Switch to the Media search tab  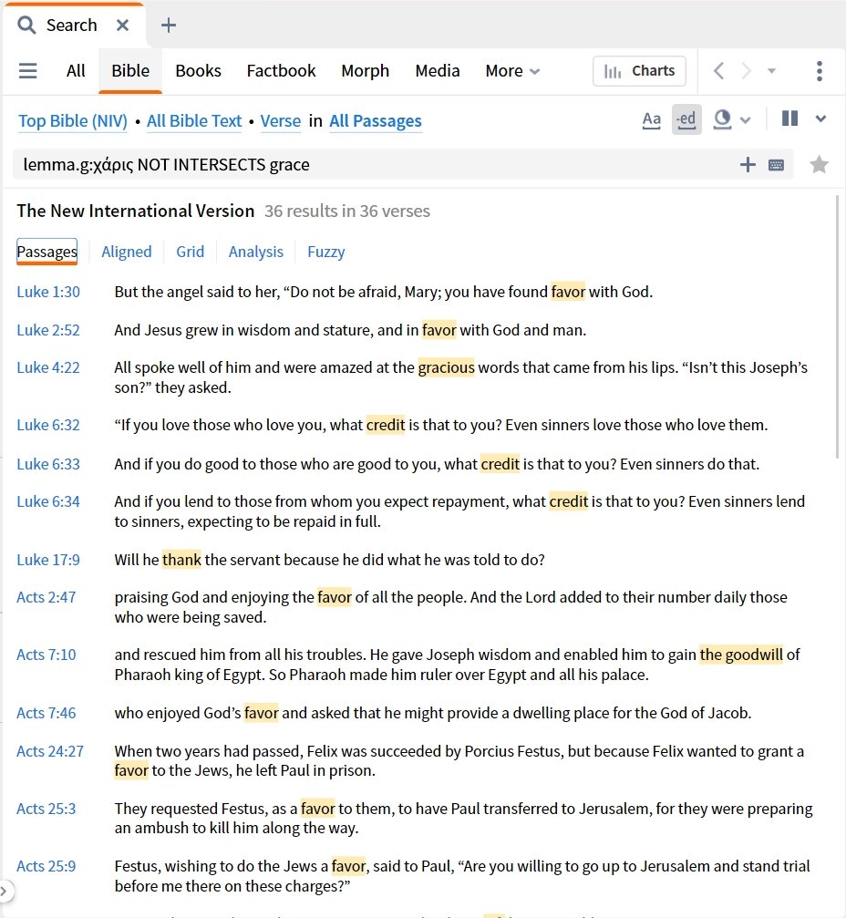point(438,71)
